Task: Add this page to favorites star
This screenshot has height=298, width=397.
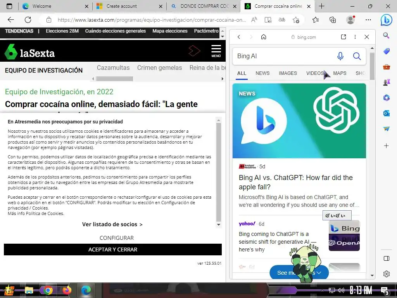Action: point(296,20)
